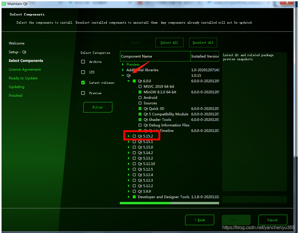The height and width of the screenshot is (233, 298).
Task: Expand Developer and Designer Tools
Action: click(128, 197)
